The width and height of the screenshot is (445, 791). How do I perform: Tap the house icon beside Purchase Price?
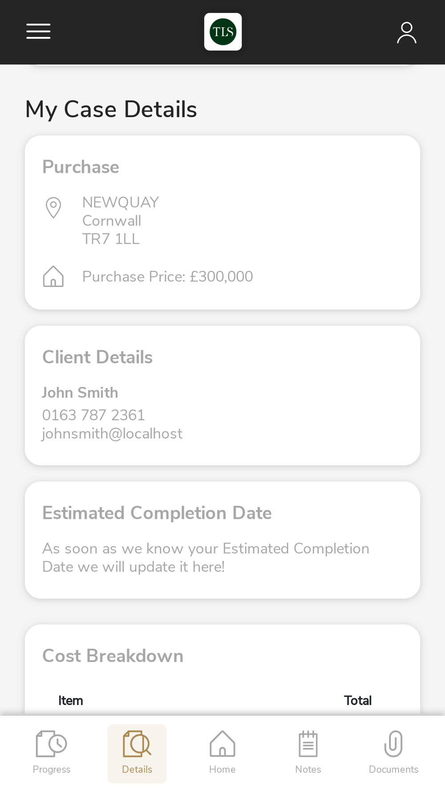pyautogui.click(x=53, y=276)
